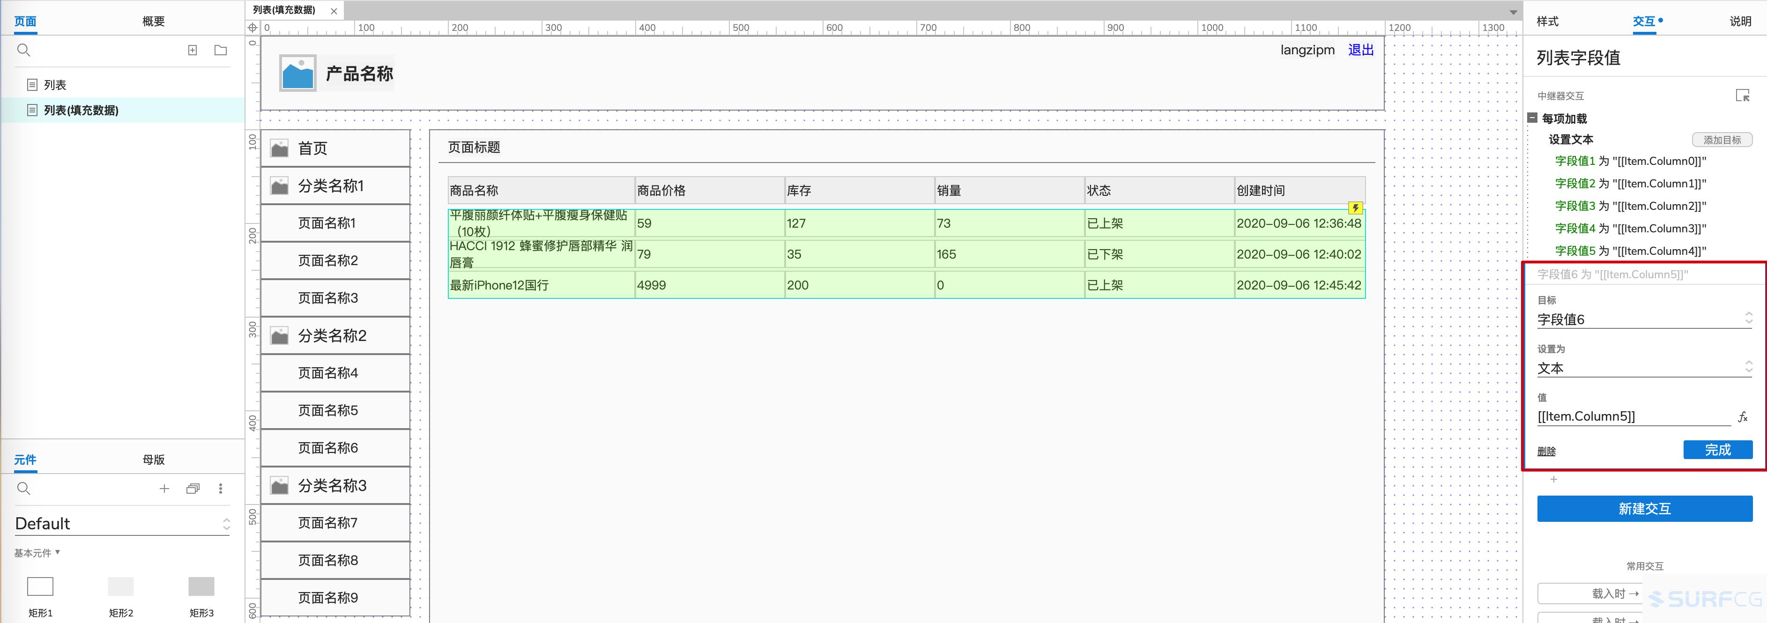The image size is (1767, 623).
Task: Collapse the 每项加载 event section
Action: [x=1532, y=118]
